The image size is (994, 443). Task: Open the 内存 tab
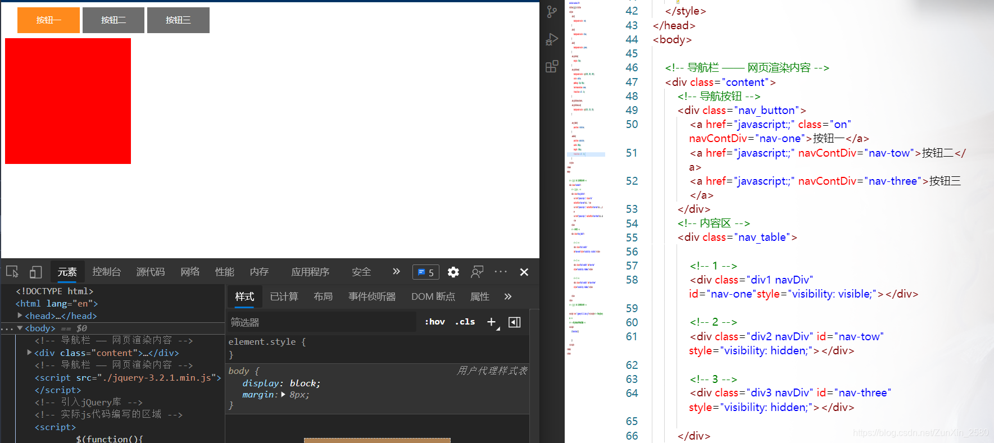coord(259,272)
